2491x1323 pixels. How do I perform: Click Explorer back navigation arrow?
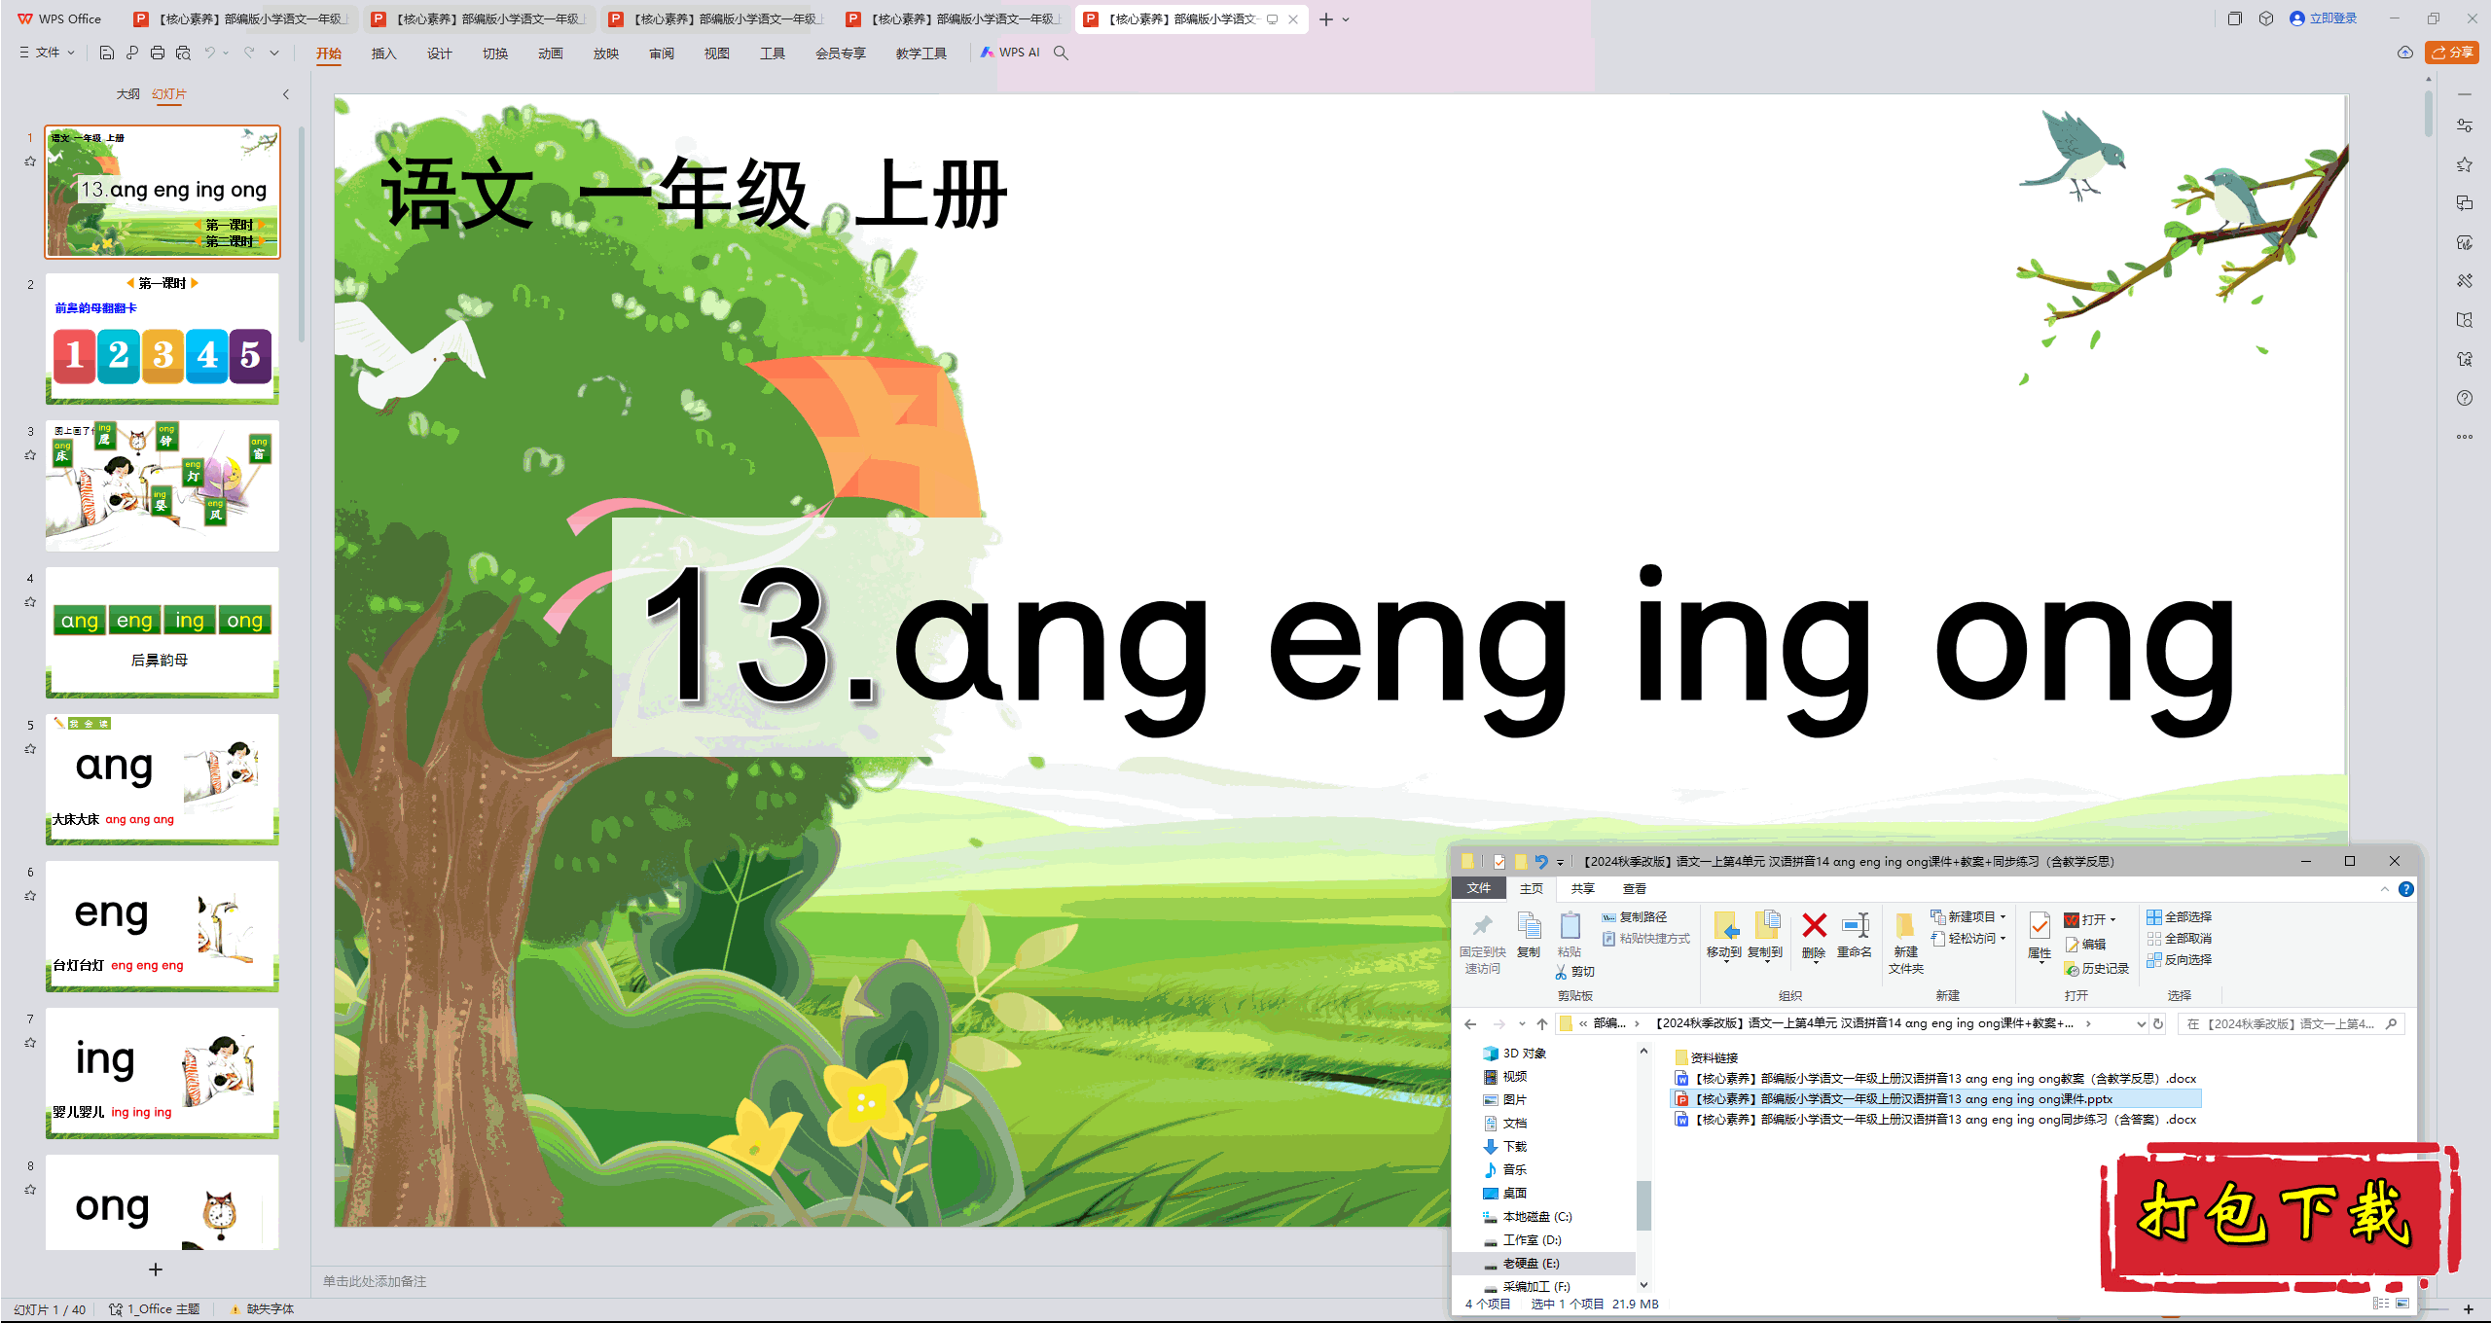1470,1024
